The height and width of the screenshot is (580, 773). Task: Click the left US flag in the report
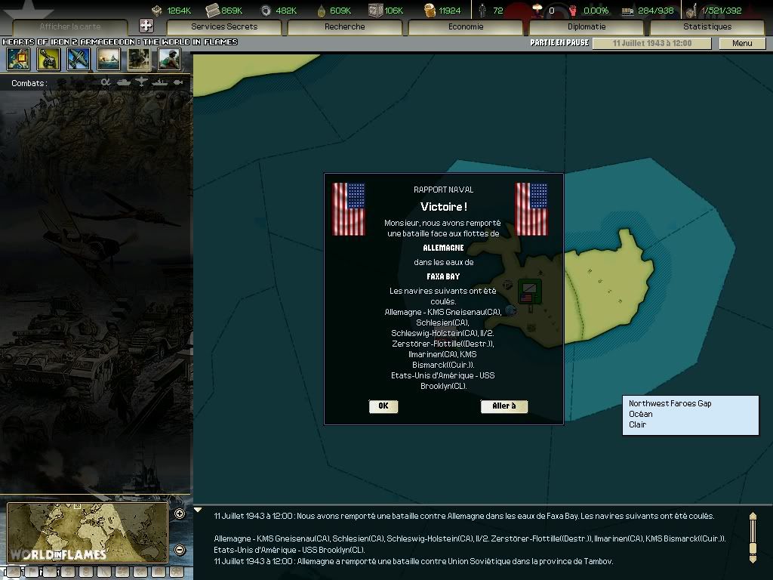point(349,209)
